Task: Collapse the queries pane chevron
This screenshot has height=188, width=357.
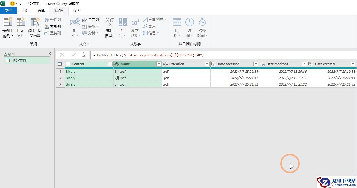Action: [50, 54]
